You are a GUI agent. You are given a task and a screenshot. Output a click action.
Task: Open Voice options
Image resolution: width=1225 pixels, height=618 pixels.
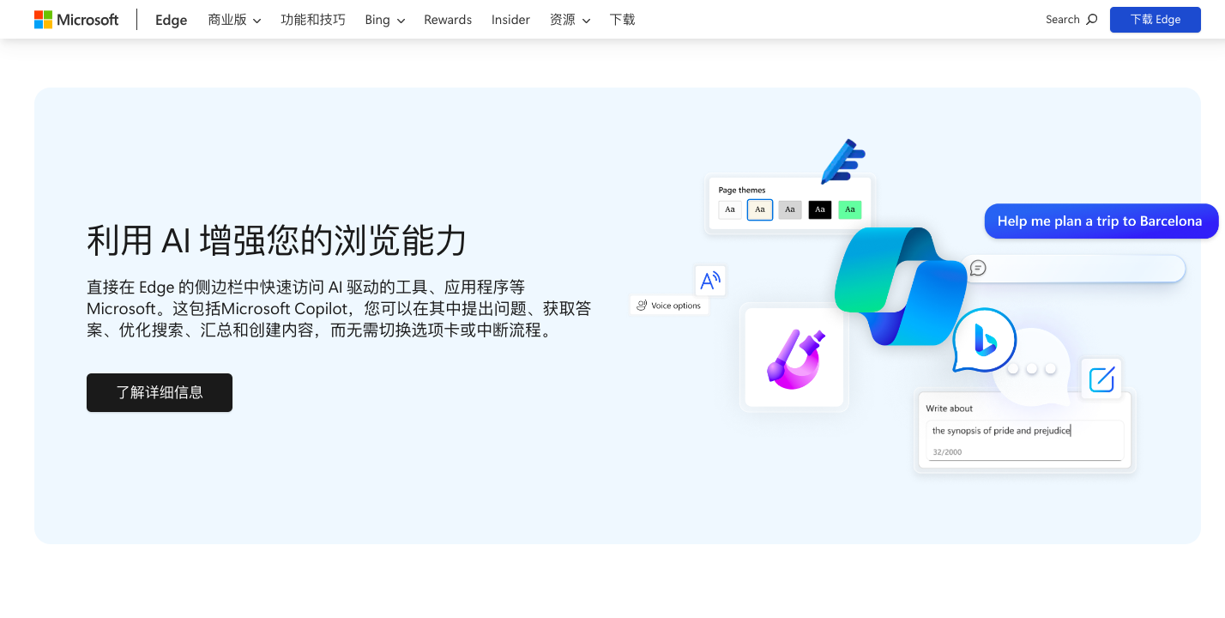(669, 305)
